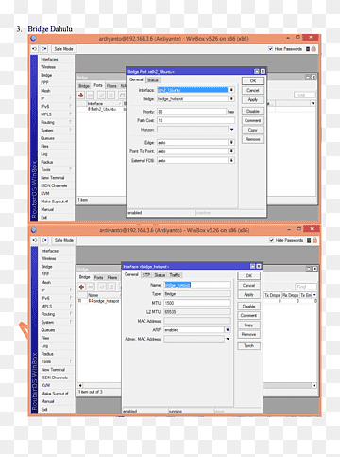Open the Edge dropdown in Bridge Port dialog
Screen dimensions: 340x457
point(231,142)
